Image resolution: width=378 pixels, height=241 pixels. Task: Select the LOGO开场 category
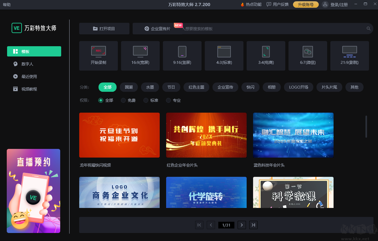click(298, 87)
